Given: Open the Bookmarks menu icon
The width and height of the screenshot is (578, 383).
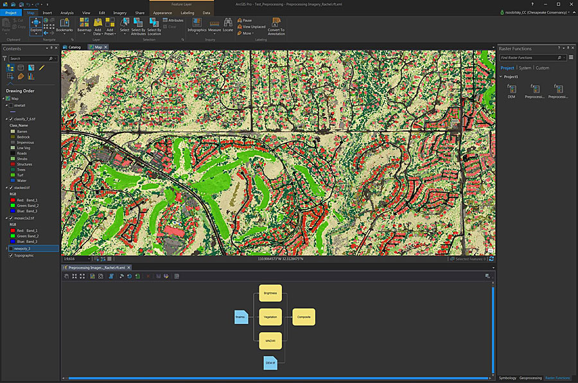Looking at the screenshot, I should point(64,23).
